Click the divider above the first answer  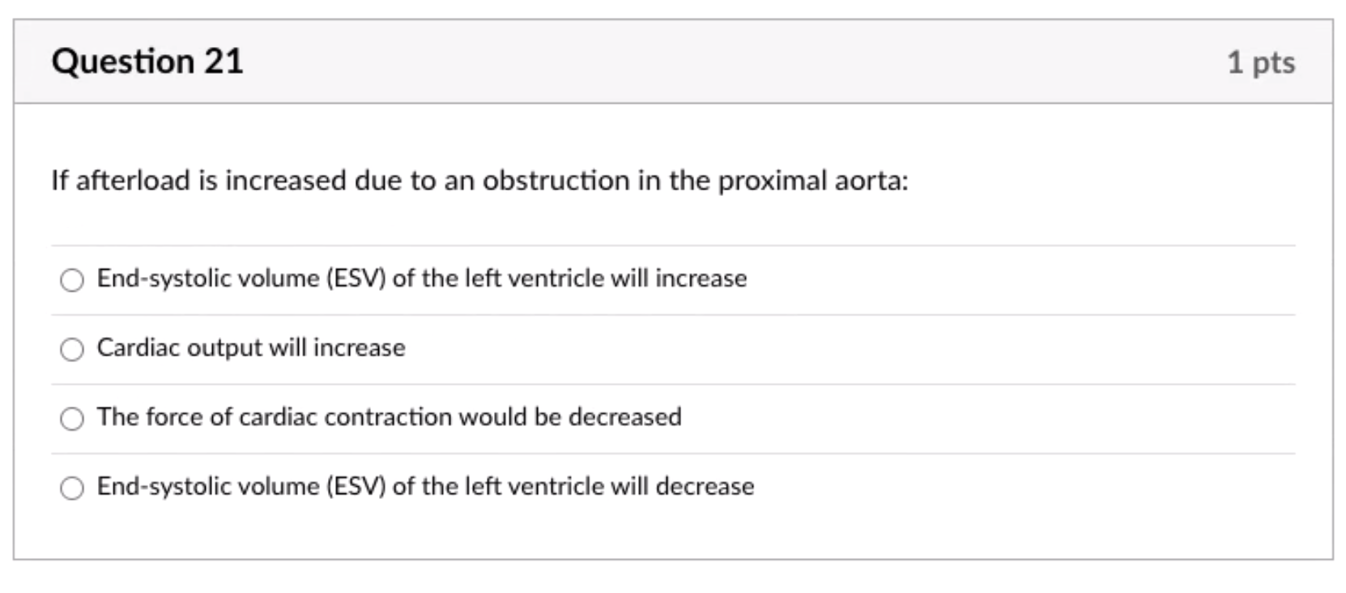click(x=672, y=244)
